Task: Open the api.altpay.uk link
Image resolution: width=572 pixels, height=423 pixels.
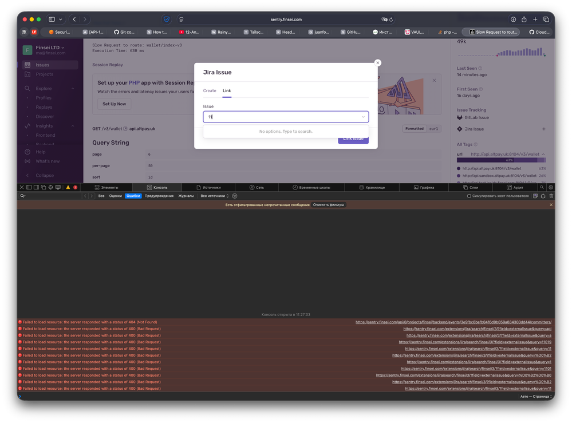Action: 142,129
